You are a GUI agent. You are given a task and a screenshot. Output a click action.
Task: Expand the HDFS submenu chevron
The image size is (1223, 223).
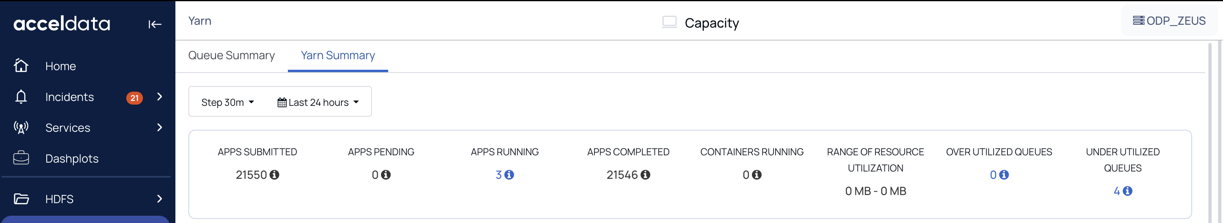(160, 199)
